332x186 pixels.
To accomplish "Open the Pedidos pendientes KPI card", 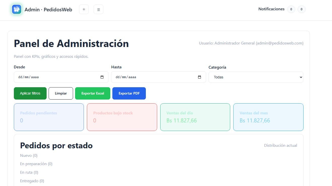I will pos(49,117).
